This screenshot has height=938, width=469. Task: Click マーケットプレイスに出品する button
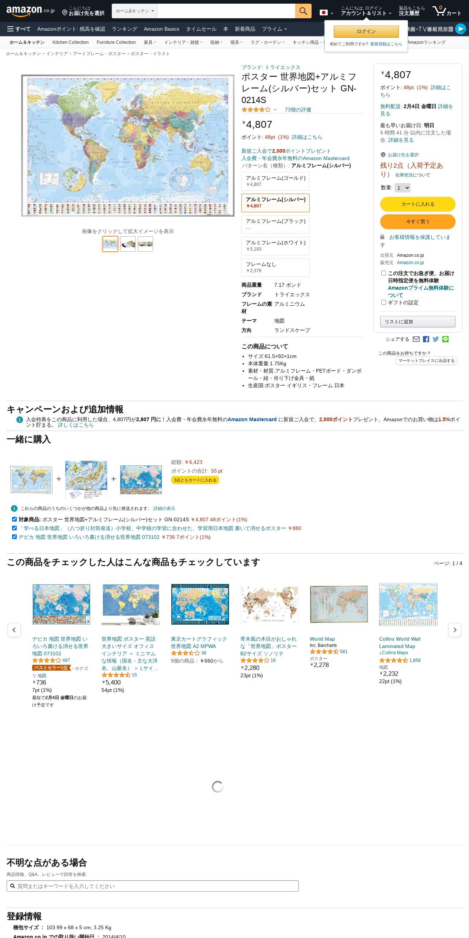click(x=426, y=361)
